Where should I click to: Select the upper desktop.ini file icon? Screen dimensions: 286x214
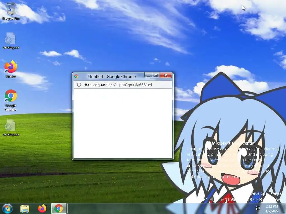(x=11, y=41)
